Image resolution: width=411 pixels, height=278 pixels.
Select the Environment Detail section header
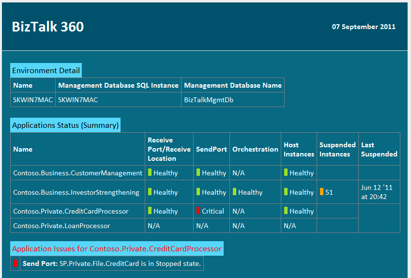tap(46, 70)
